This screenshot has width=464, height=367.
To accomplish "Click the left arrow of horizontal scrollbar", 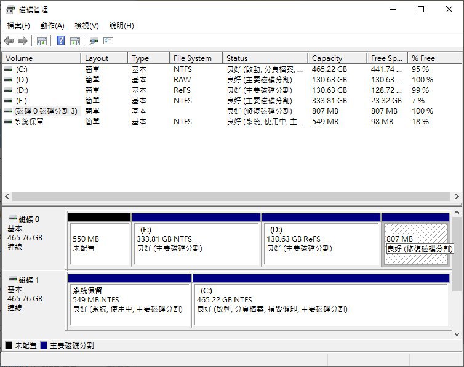I will click(7, 196).
